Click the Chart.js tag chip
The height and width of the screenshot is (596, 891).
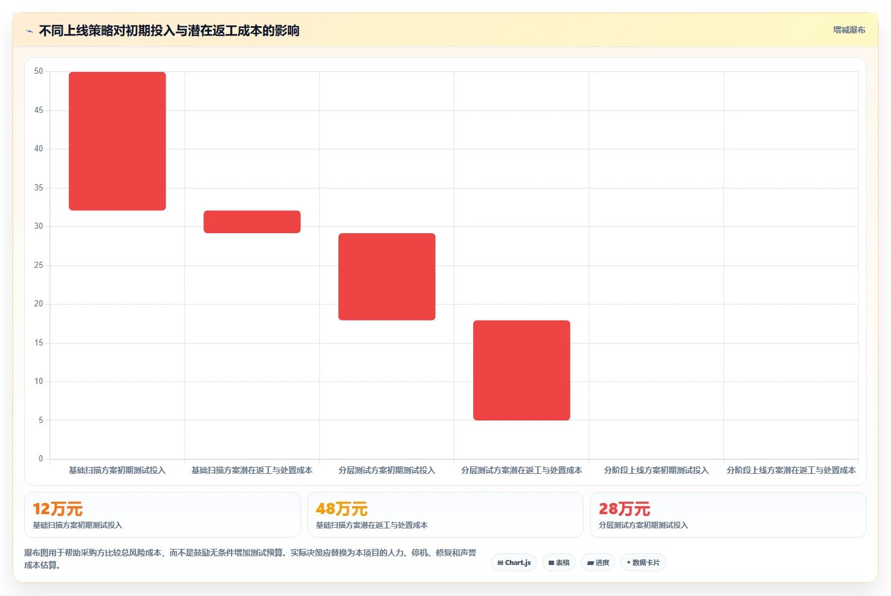click(514, 563)
